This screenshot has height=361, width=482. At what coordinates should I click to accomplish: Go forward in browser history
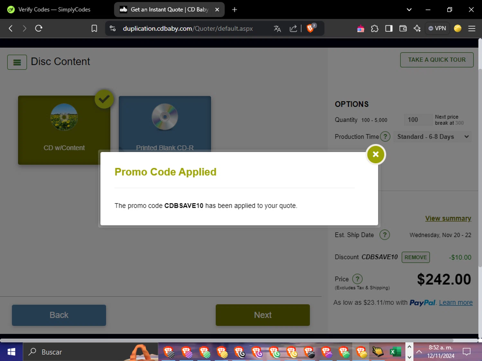(x=24, y=28)
